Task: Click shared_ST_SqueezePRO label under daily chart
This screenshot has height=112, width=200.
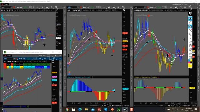Action: click(x=76, y=77)
